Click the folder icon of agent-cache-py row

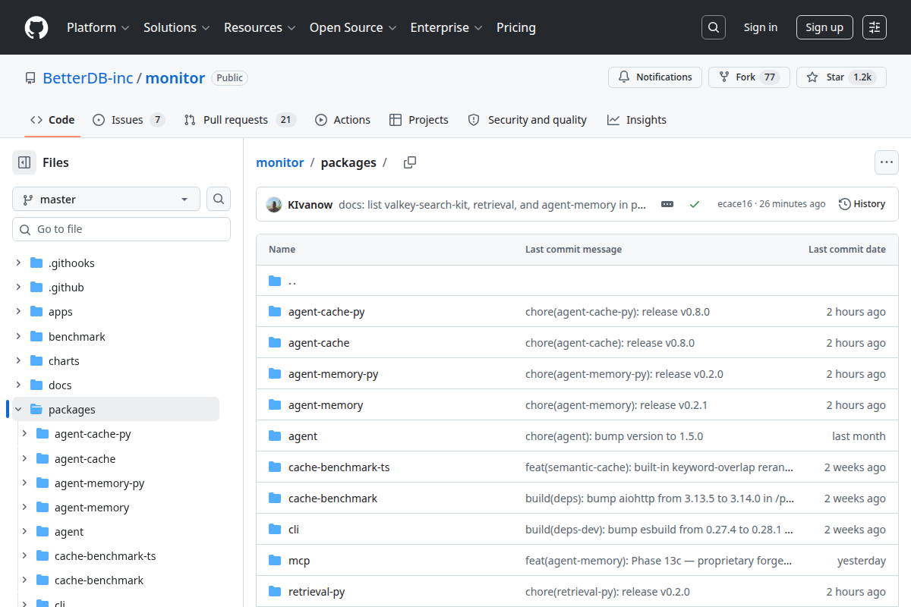pos(275,312)
